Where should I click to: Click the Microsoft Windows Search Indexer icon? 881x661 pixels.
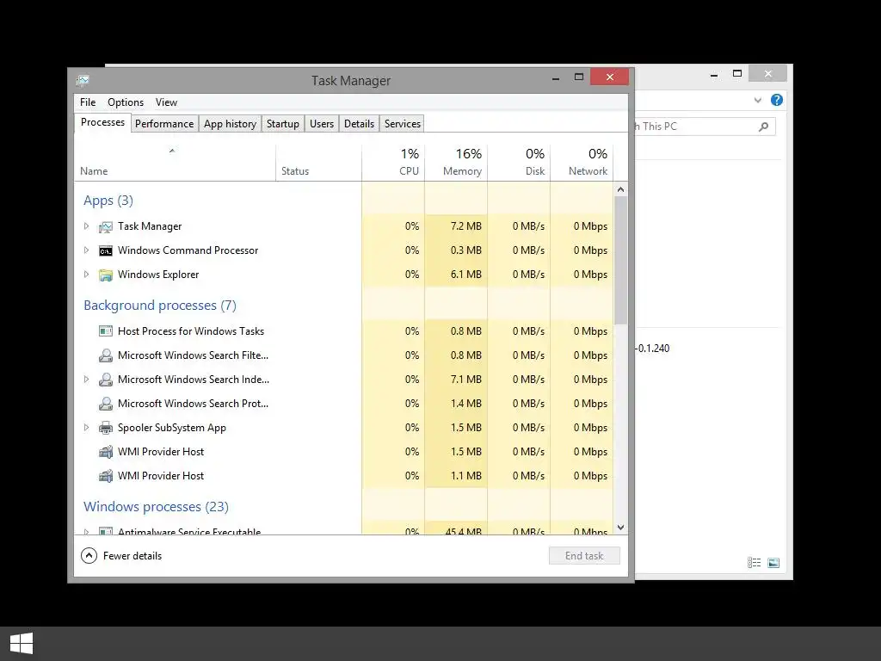pos(106,380)
